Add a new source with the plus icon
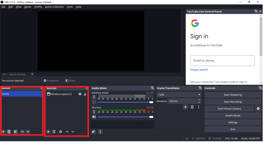The height and width of the screenshot is (147, 263). coord(48,132)
